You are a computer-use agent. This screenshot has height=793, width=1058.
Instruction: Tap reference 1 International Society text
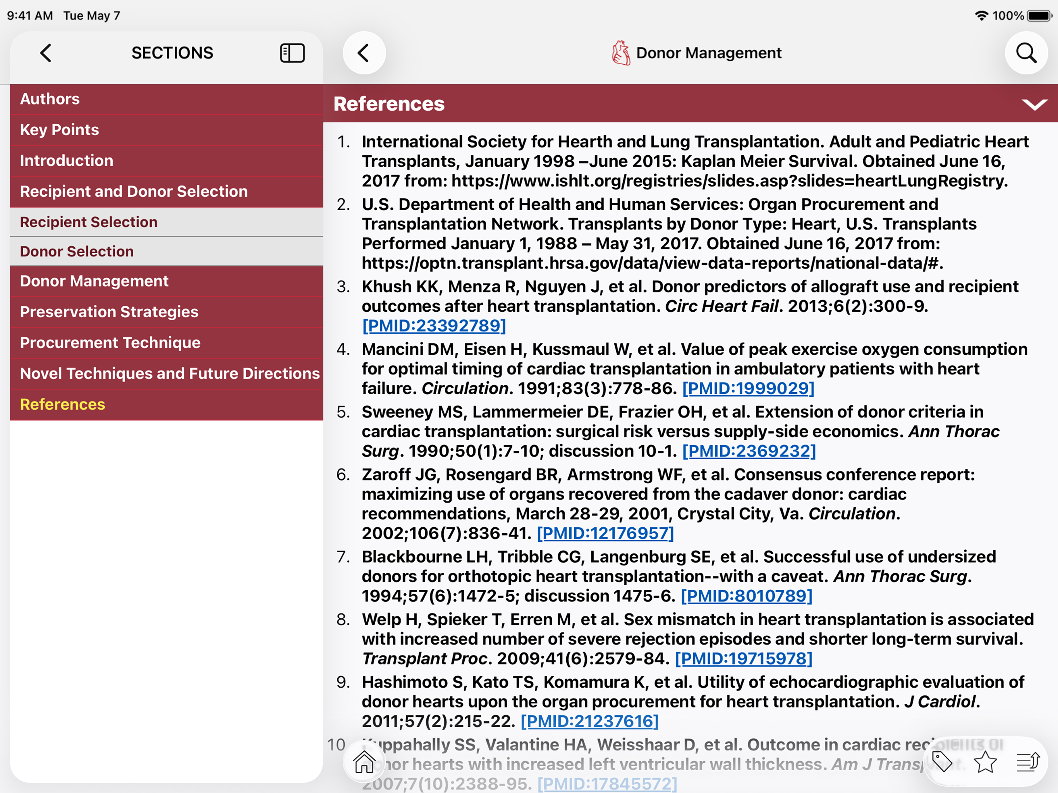(x=695, y=162)
